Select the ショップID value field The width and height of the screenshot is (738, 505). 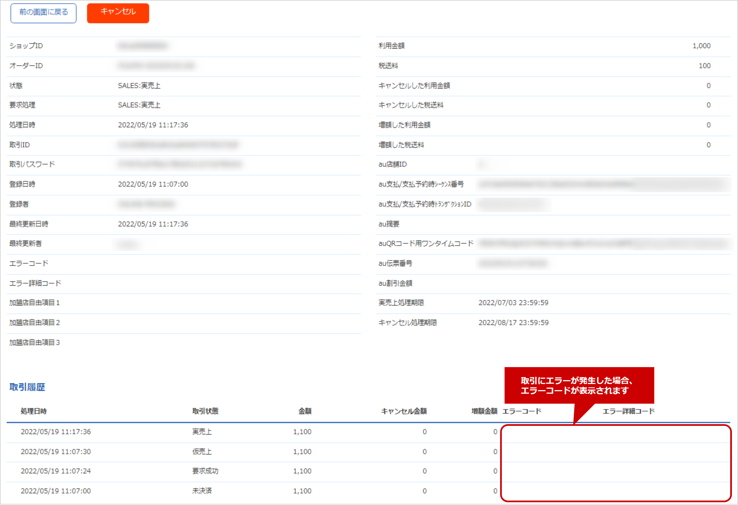tap(143, 46)
